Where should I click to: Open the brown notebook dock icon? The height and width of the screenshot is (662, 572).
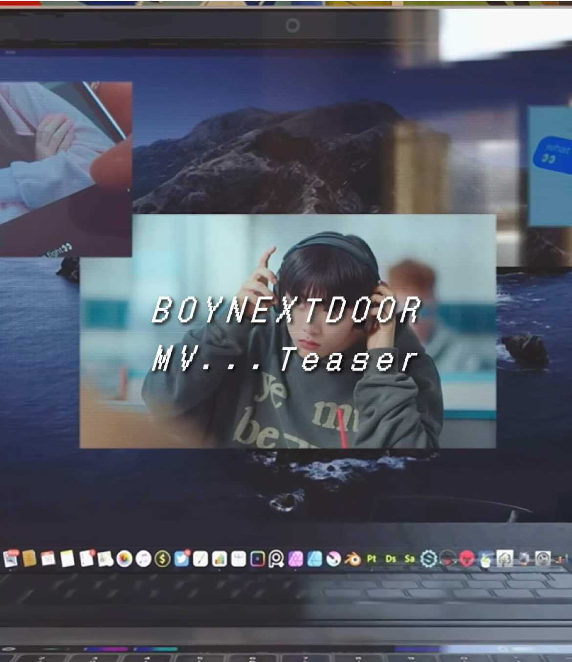point(29,558)
